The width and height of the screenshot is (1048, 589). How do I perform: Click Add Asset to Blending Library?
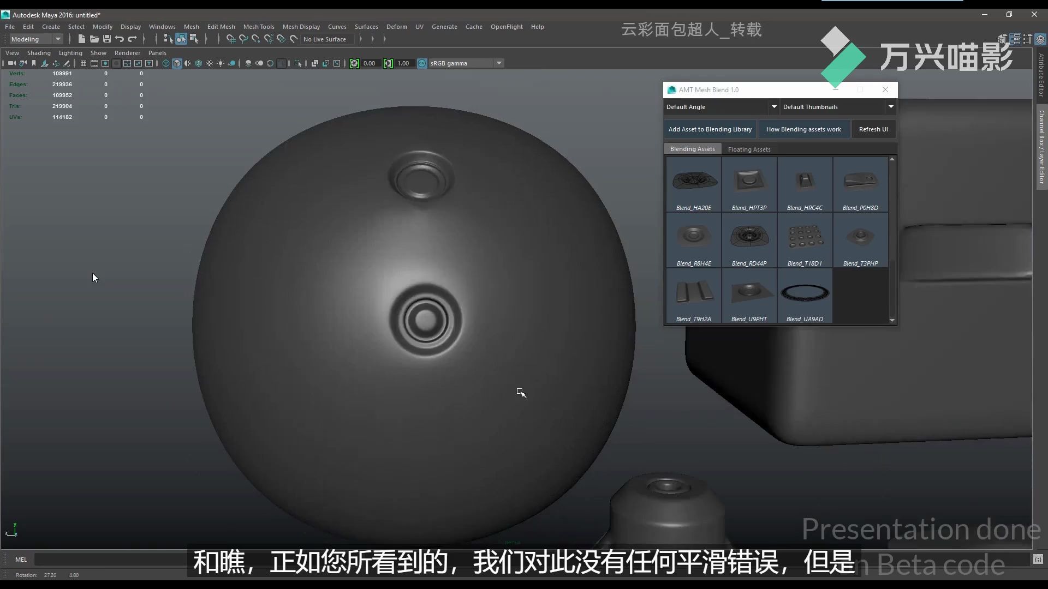coord(710,129)
